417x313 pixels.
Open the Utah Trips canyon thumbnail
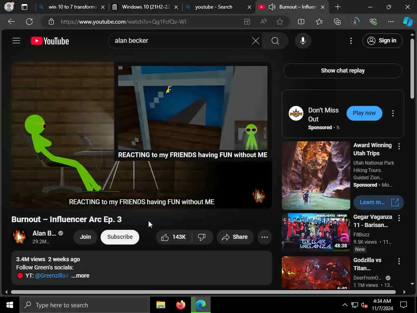click(316, 176)
